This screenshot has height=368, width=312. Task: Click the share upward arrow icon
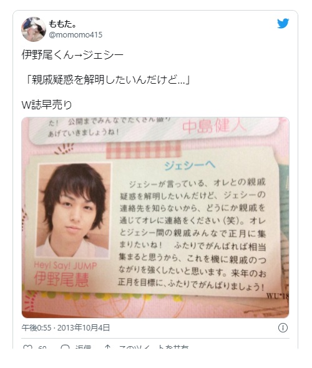click(x=107, y=347)
